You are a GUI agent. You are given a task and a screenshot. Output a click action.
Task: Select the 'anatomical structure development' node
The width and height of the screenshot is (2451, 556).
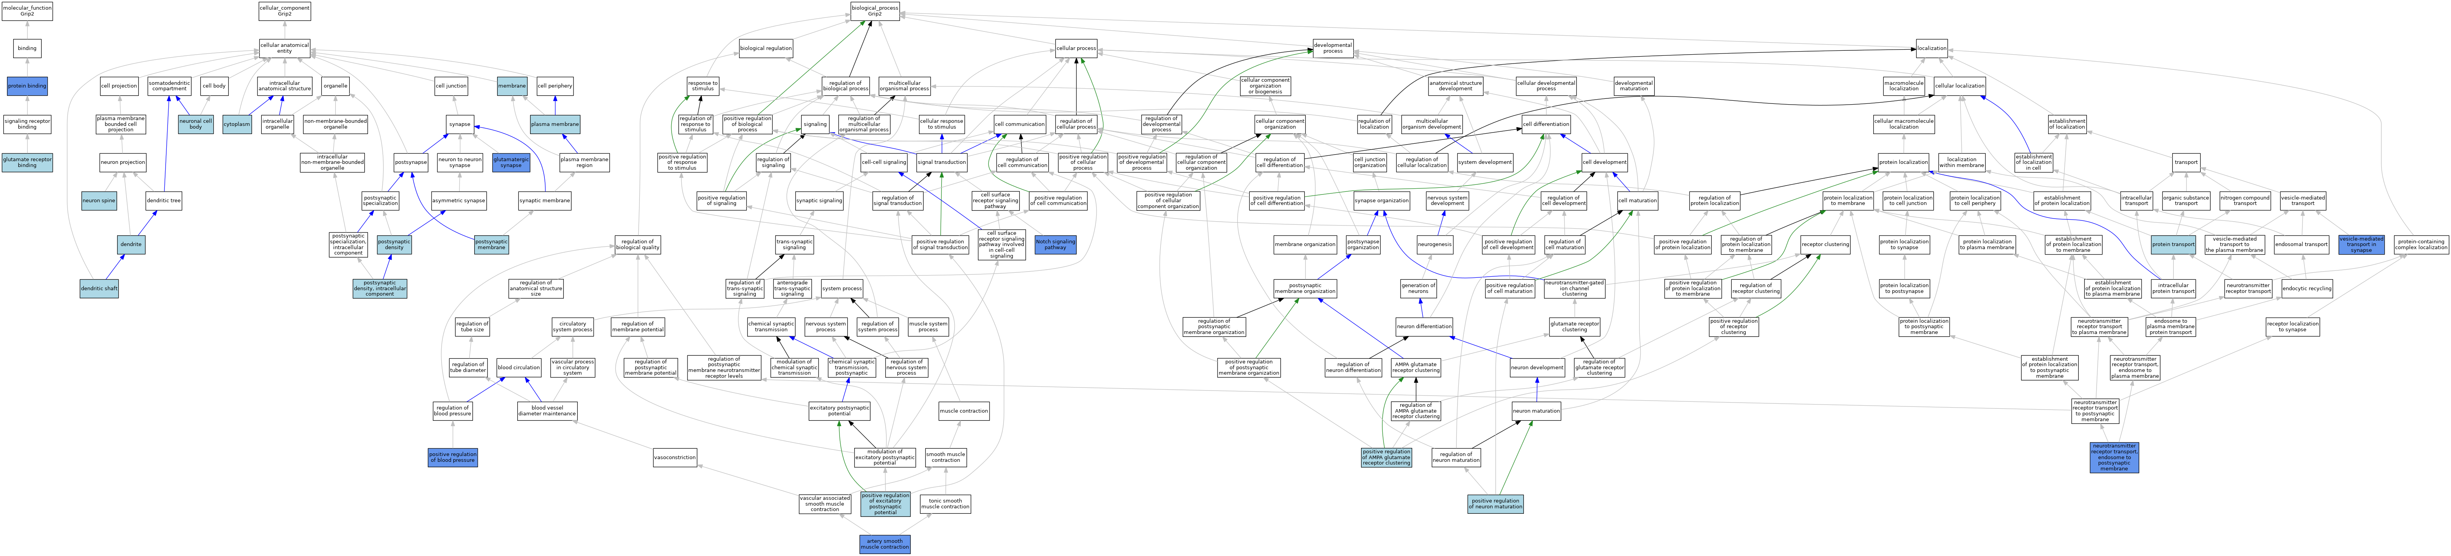(1455, 86)
